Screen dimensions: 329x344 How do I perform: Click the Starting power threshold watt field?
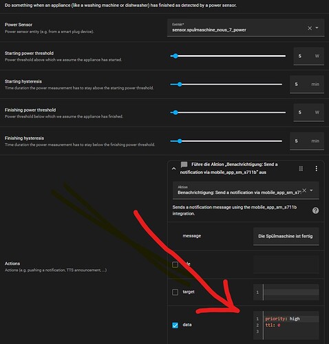[x=309, y=56]
